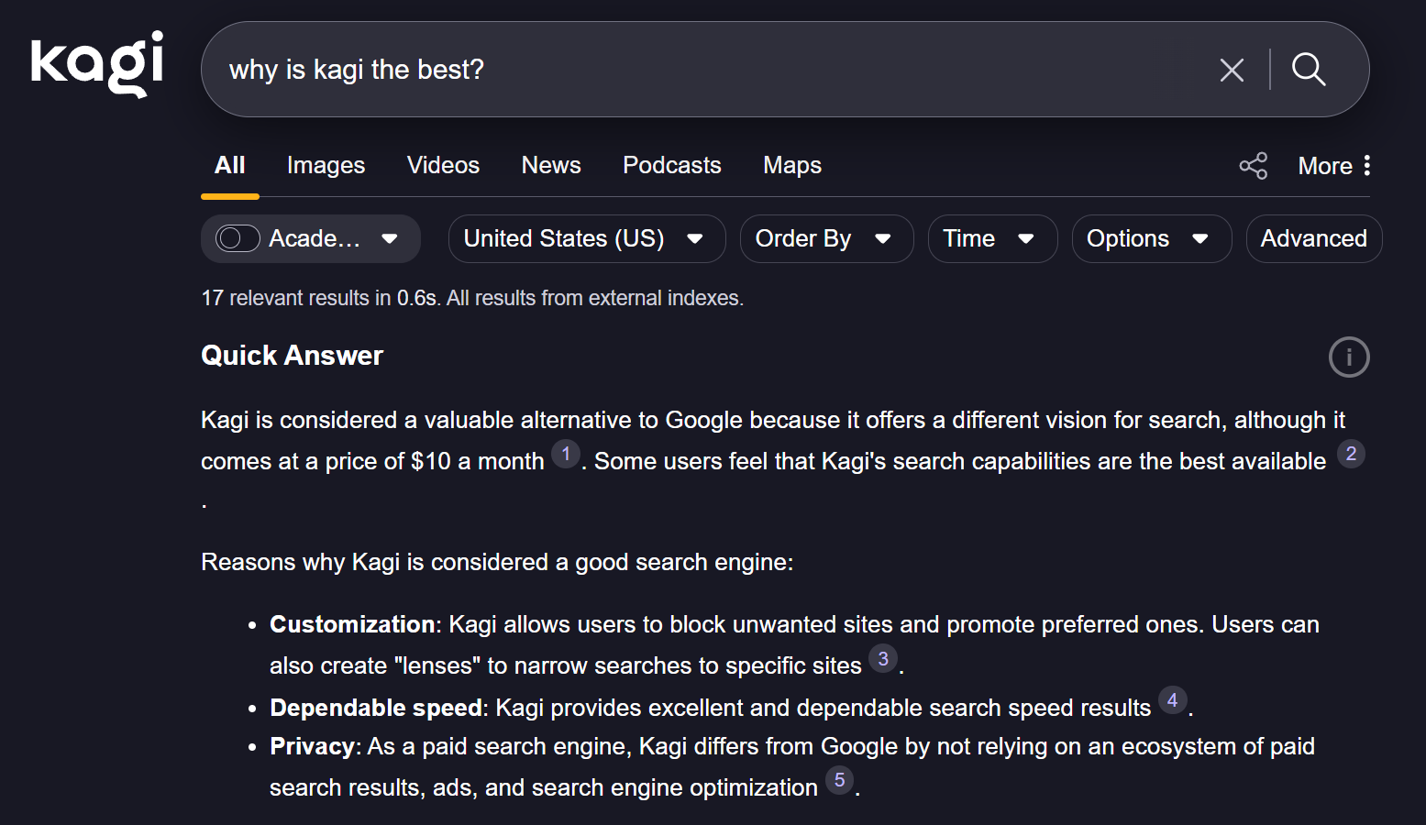
Task: Open the share results icon
Action: click(x=1254, y=166)
